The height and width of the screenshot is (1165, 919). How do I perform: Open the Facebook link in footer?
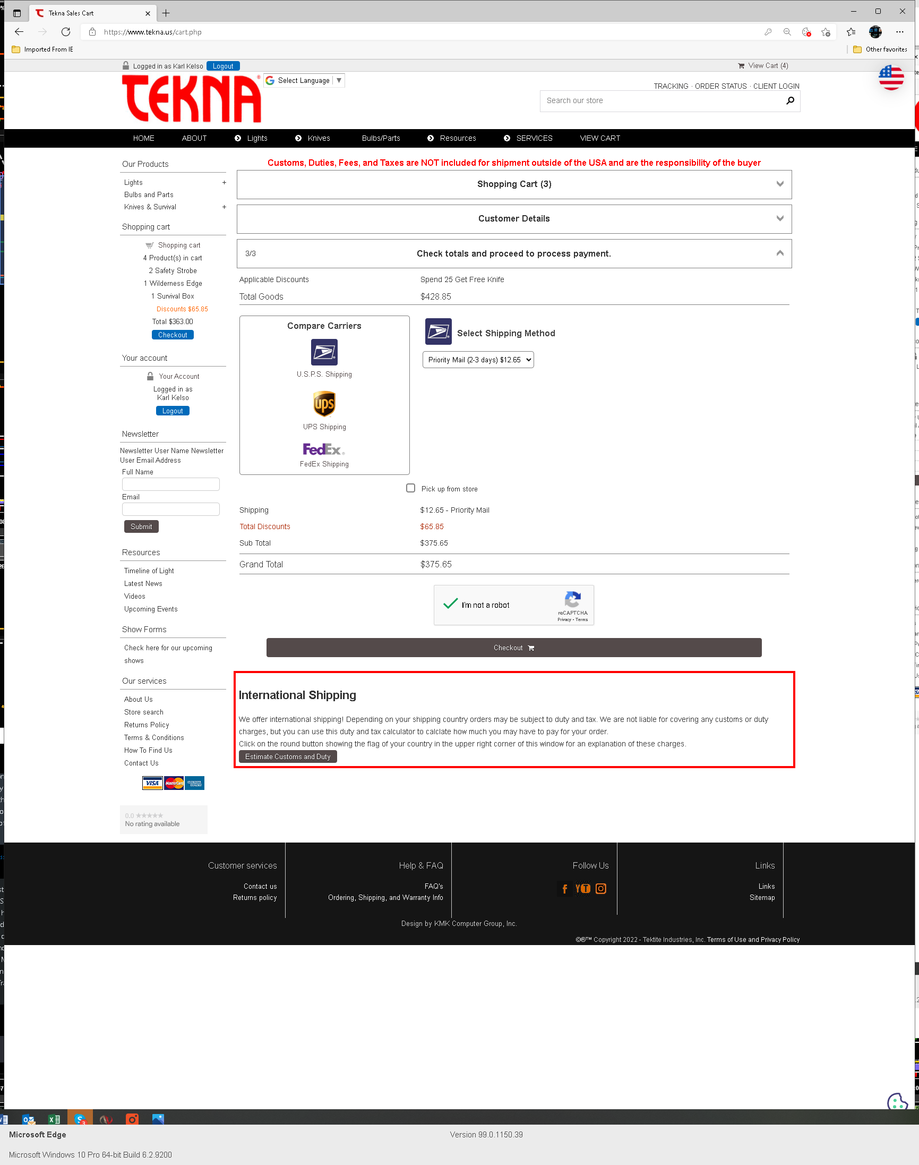tap(564, 889)
